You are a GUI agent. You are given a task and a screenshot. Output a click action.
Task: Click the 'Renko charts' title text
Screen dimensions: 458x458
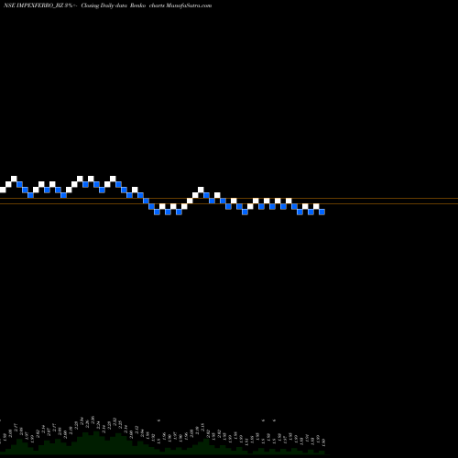[x=147, y=5]
